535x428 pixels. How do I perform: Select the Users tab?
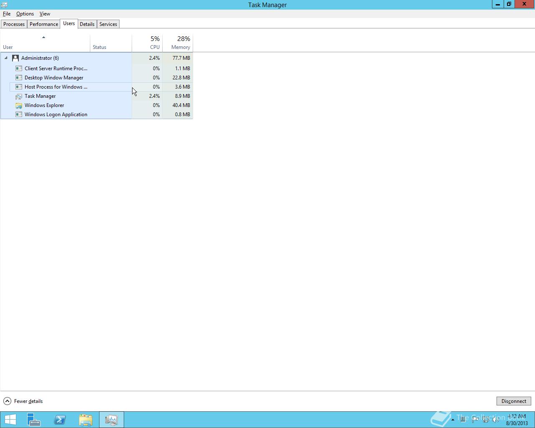click(x=69, y=23)
